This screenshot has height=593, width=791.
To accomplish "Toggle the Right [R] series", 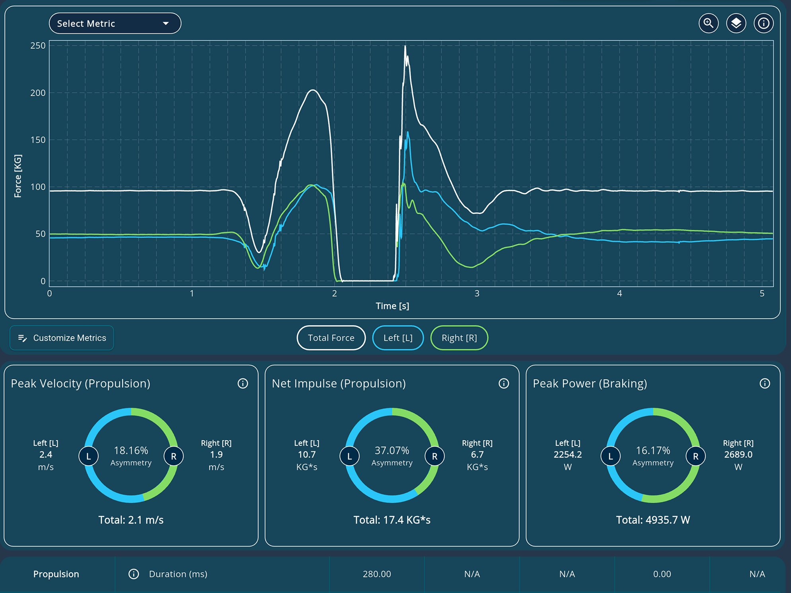I will [459, 338].
